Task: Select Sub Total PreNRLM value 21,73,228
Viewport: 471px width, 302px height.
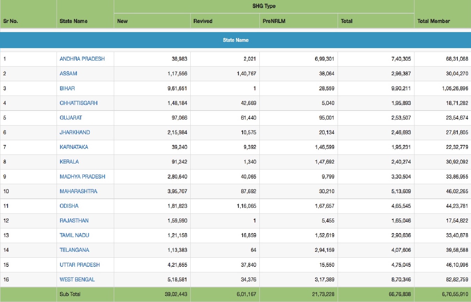Action: point(323,294)
